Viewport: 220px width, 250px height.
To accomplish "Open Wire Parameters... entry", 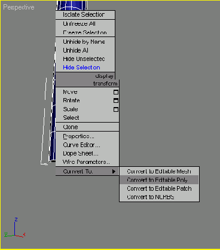I will (87, 162).
